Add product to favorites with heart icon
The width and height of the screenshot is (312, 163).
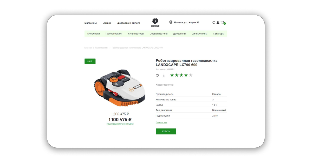click(x=157, y=76)
